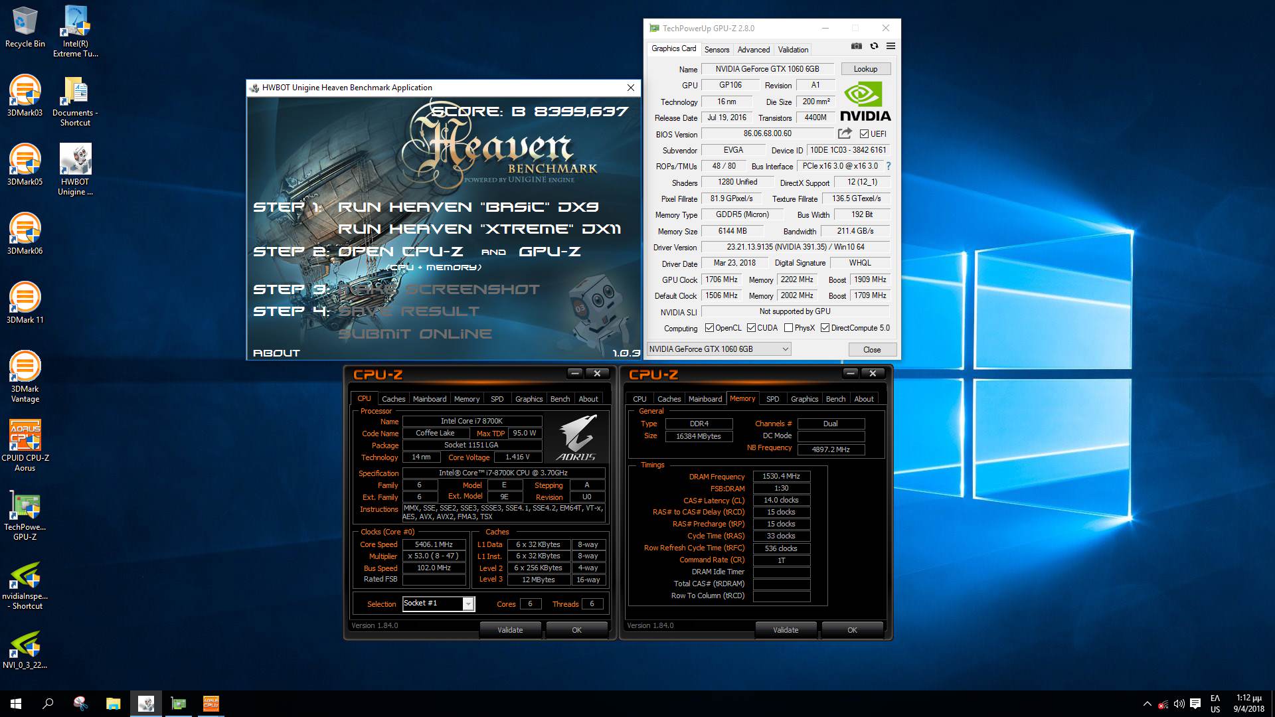Open the action center notification icon
The image size is (1275, 717).
pos(1195,704)
